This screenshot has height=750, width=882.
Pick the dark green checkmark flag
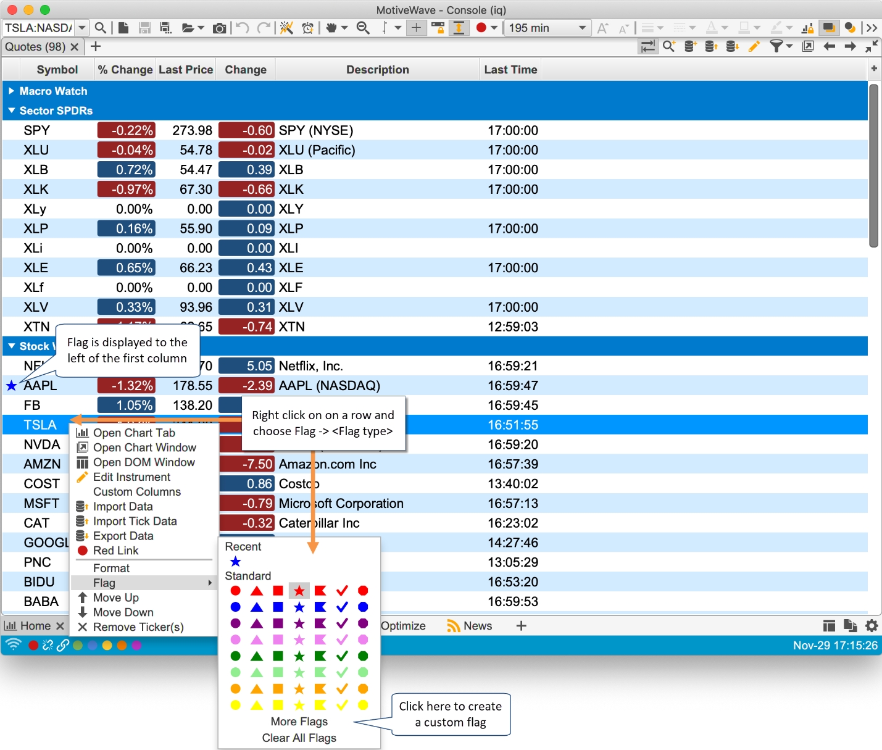pyautogui.click(x=342, y=656)
